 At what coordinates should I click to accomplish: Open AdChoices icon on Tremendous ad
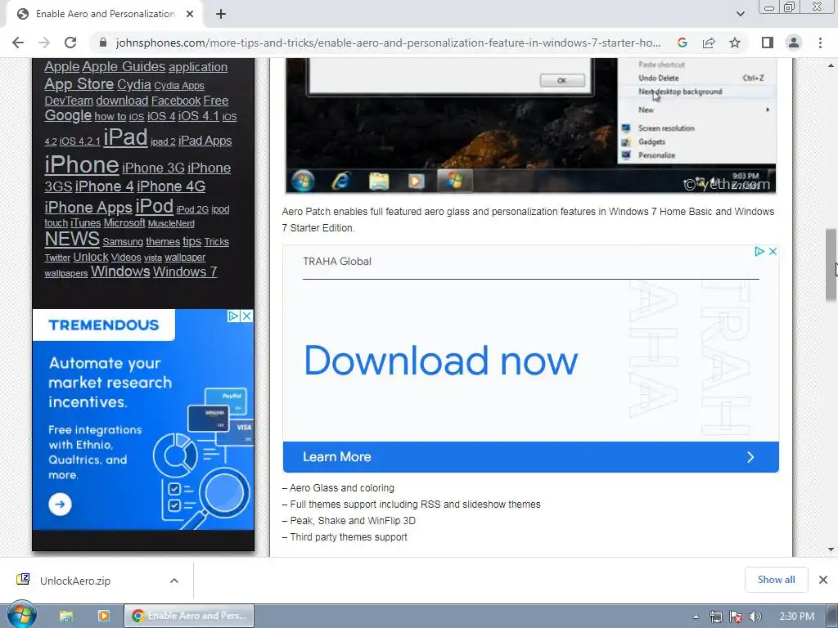click(x=233, y=316)
